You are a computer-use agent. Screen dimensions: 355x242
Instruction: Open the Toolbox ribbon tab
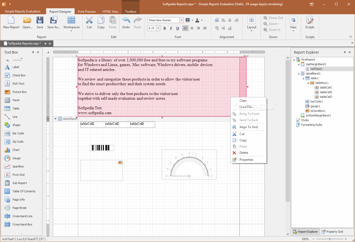coord(131,12)
